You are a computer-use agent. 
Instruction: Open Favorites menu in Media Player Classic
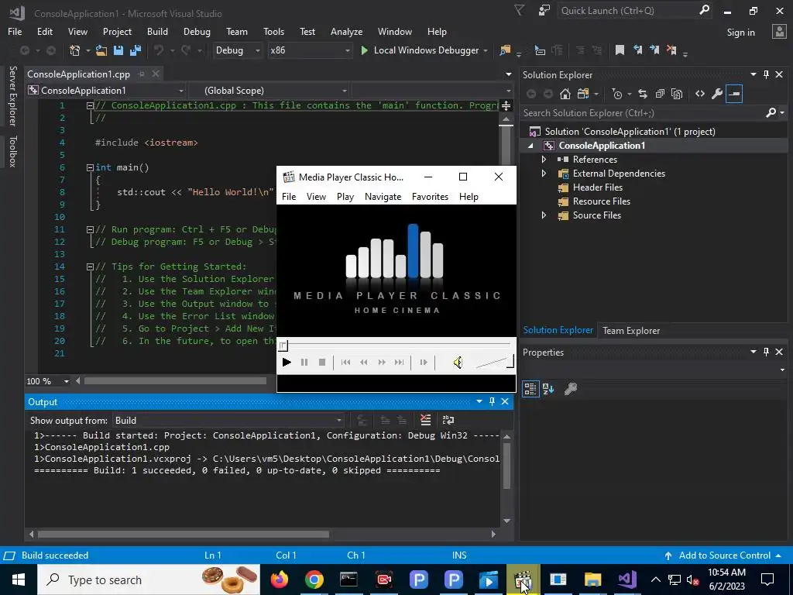pyautogui.click(x=430, y=197)
